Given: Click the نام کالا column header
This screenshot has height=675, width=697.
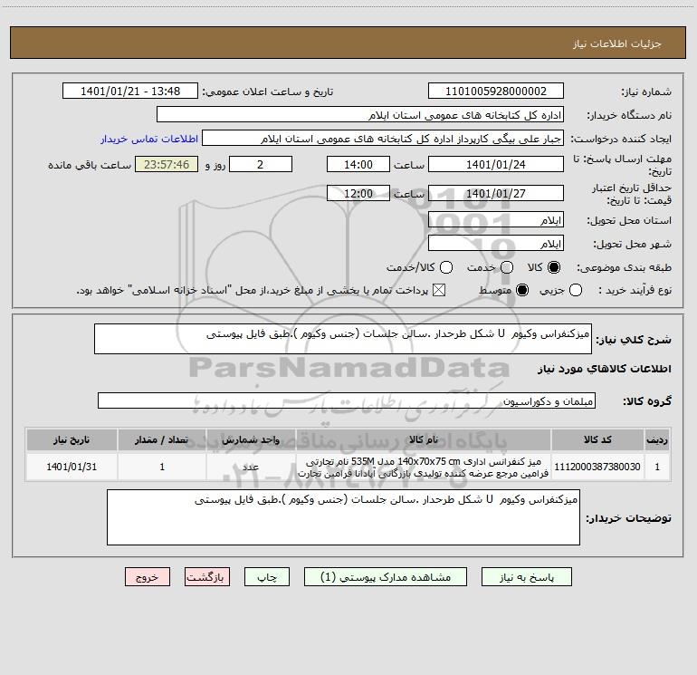Looking at the screenshot, I should (x=424, y=439).
